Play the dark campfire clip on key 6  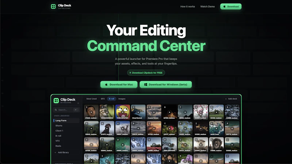169,112
